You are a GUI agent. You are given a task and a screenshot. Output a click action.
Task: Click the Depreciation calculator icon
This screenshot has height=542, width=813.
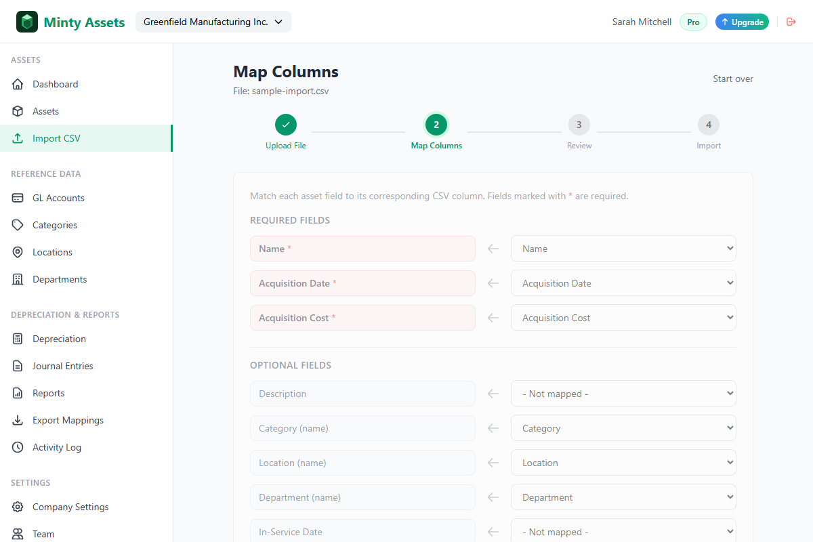pos(18,339)
